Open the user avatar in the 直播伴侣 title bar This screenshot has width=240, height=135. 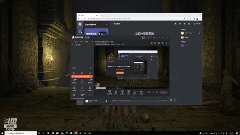click(143, 37)
